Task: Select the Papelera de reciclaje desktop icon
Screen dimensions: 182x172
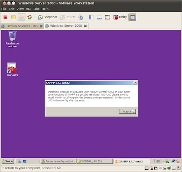Action: click(12, 39)
